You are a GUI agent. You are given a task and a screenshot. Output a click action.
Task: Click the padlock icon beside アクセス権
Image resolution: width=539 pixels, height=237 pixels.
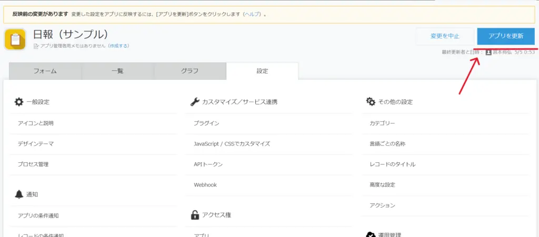(x=195, y=215)
